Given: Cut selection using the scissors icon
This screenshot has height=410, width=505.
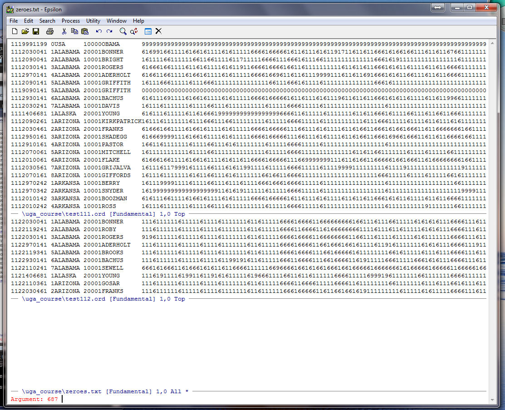Looking at the screenshot, I should click(64, 31).
